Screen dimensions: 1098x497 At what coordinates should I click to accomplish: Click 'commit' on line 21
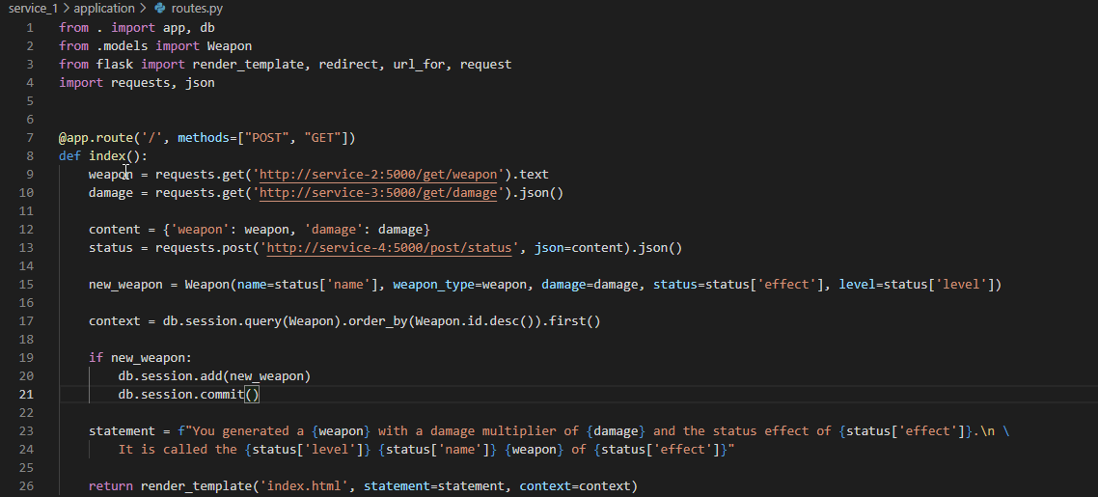click(x=222, y=394)
